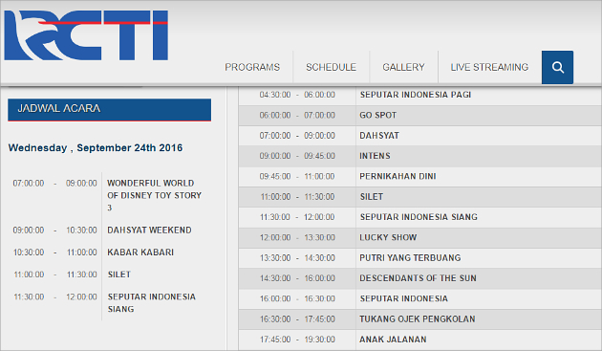Viewport: 602px width, 351px height.
Task: Click LUCKY SHOW program row
Action: 420,237
